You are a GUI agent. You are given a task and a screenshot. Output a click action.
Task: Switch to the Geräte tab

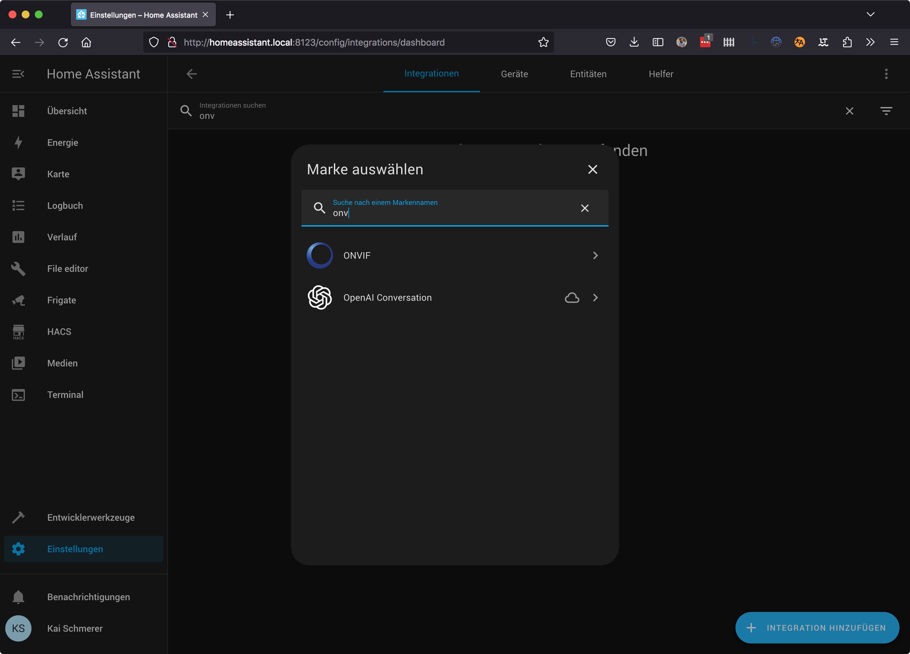tap(514, 74)
